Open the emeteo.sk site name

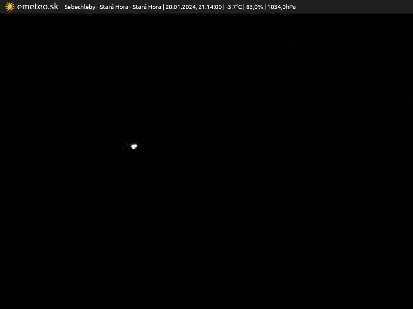click(38, 7)
